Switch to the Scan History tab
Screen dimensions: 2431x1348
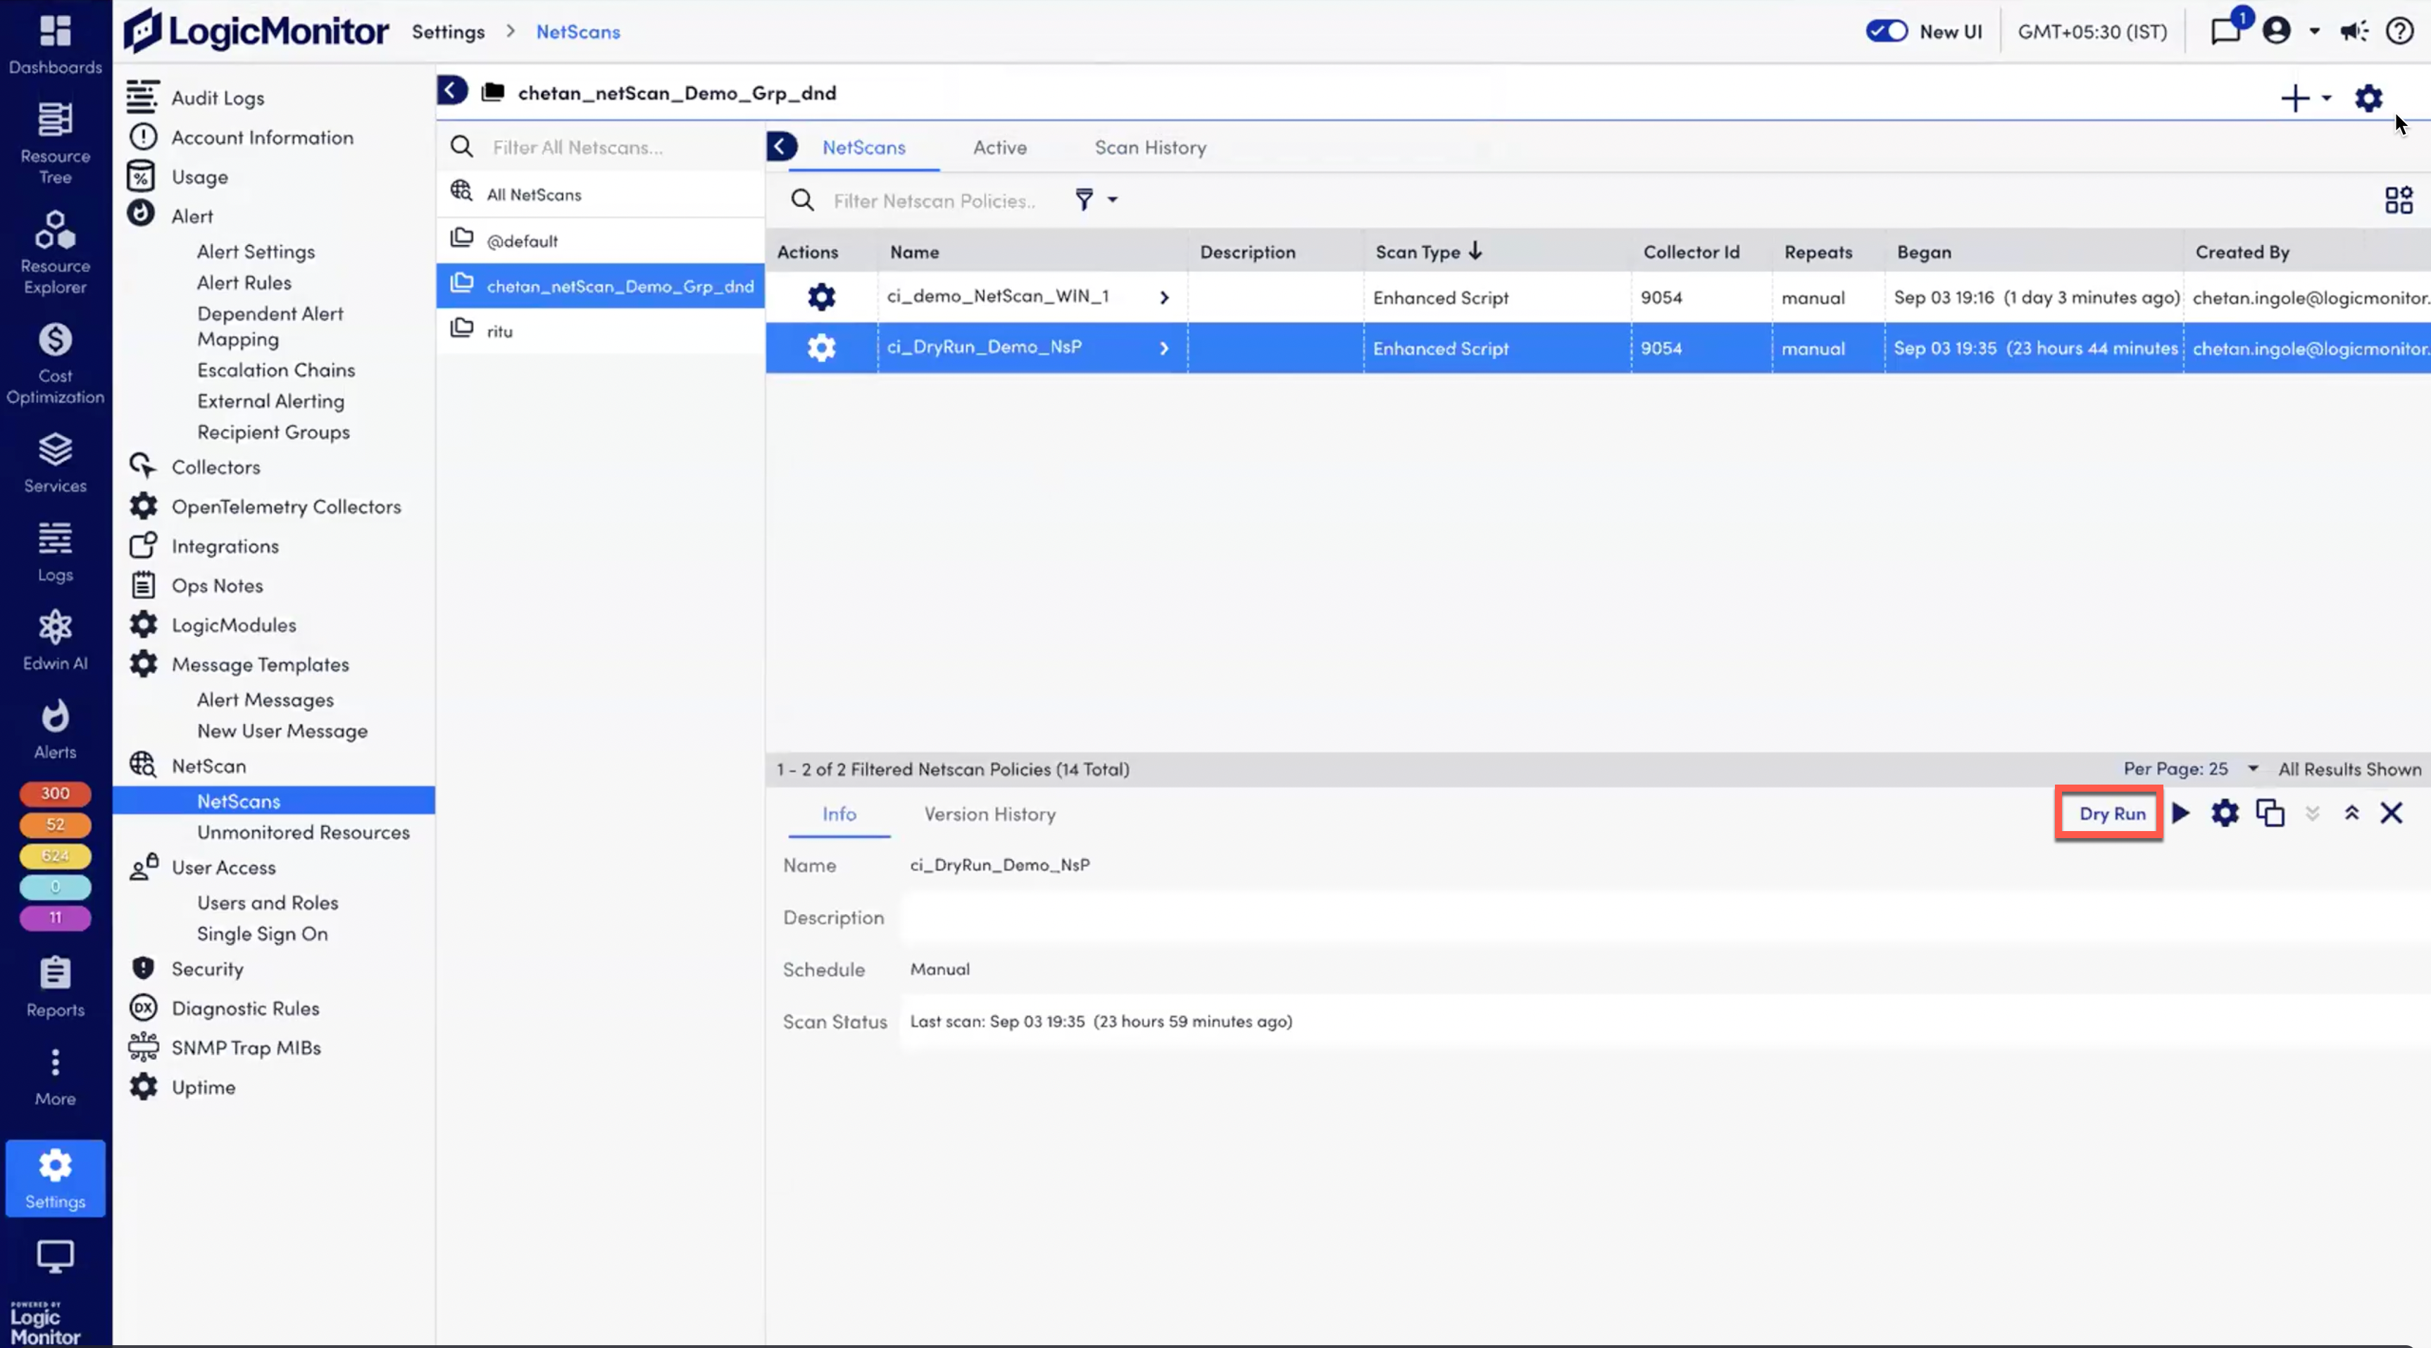tap(1149, 147)
